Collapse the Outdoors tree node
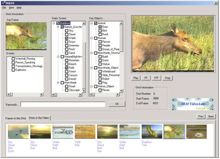 (54, 23)
